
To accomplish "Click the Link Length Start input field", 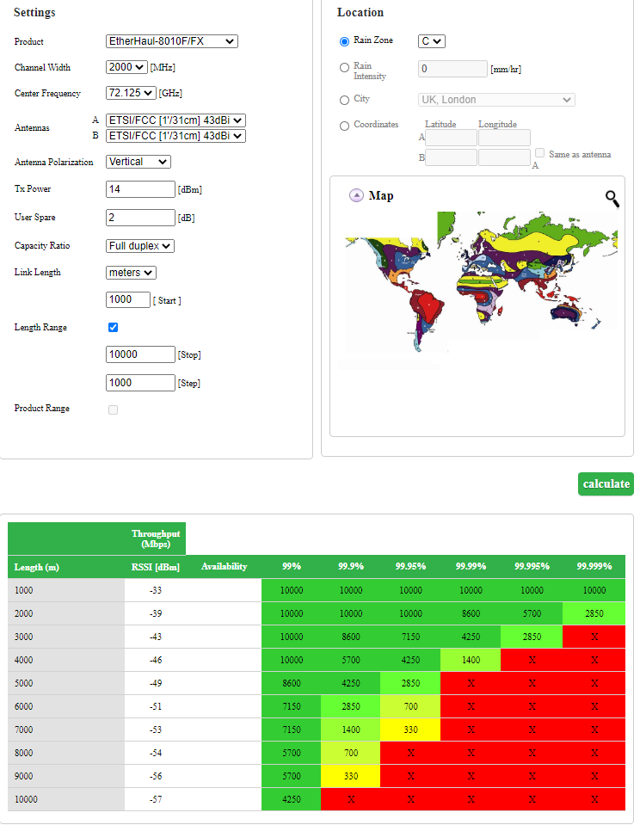I will point(128,299).
